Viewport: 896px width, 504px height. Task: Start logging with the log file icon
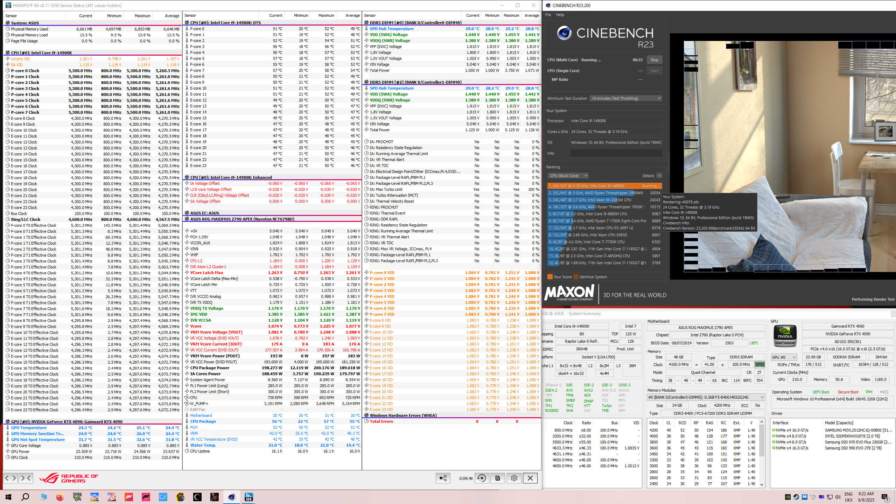[498, 478]
